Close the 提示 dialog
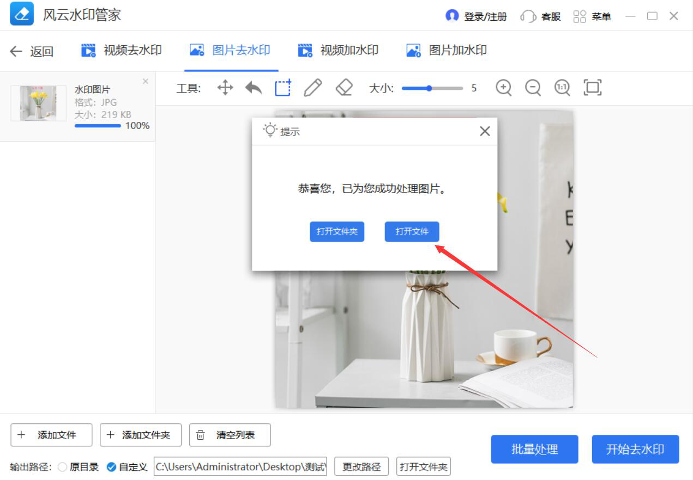693x480 pixels. (485, 131)
